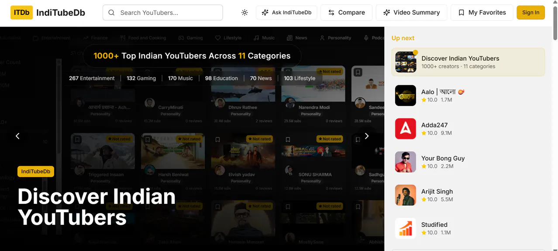Select the Food and Cooking category tab
This screenshot has width=558, height=251.
click(x=143, y=38)
